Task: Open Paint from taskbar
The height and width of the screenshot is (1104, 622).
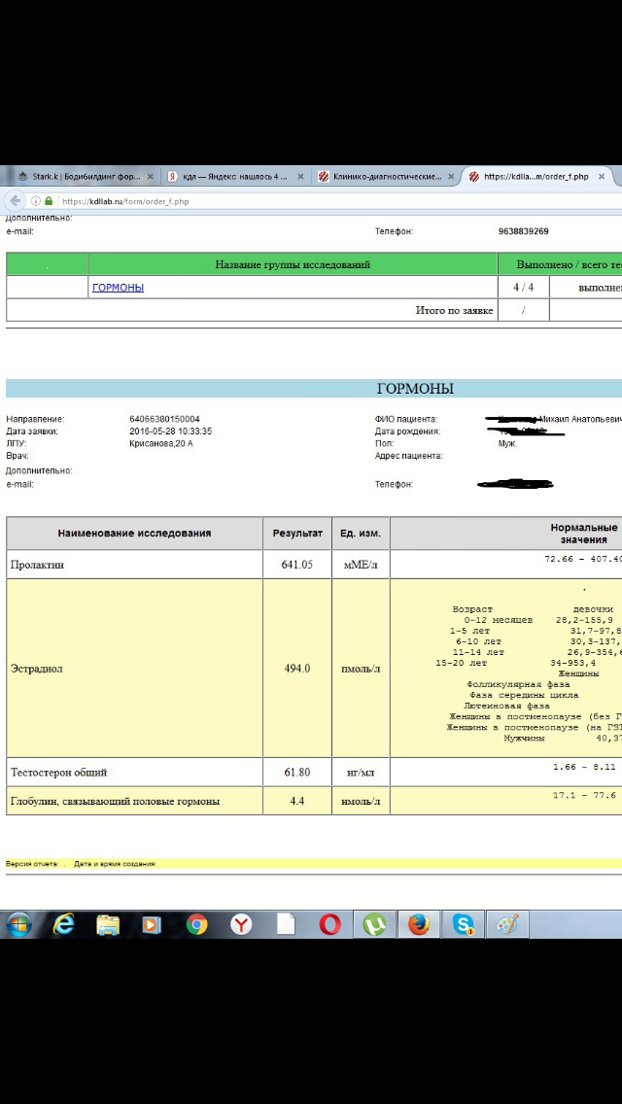Action: pos(507,924)
